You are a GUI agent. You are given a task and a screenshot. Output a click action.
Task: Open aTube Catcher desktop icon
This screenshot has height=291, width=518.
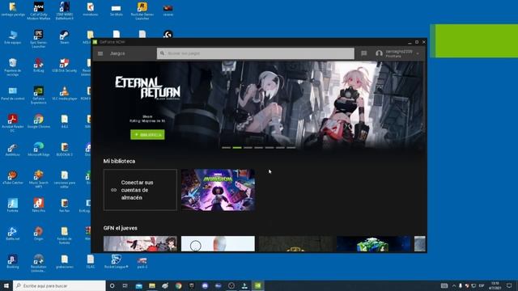(x=13, y=178)
